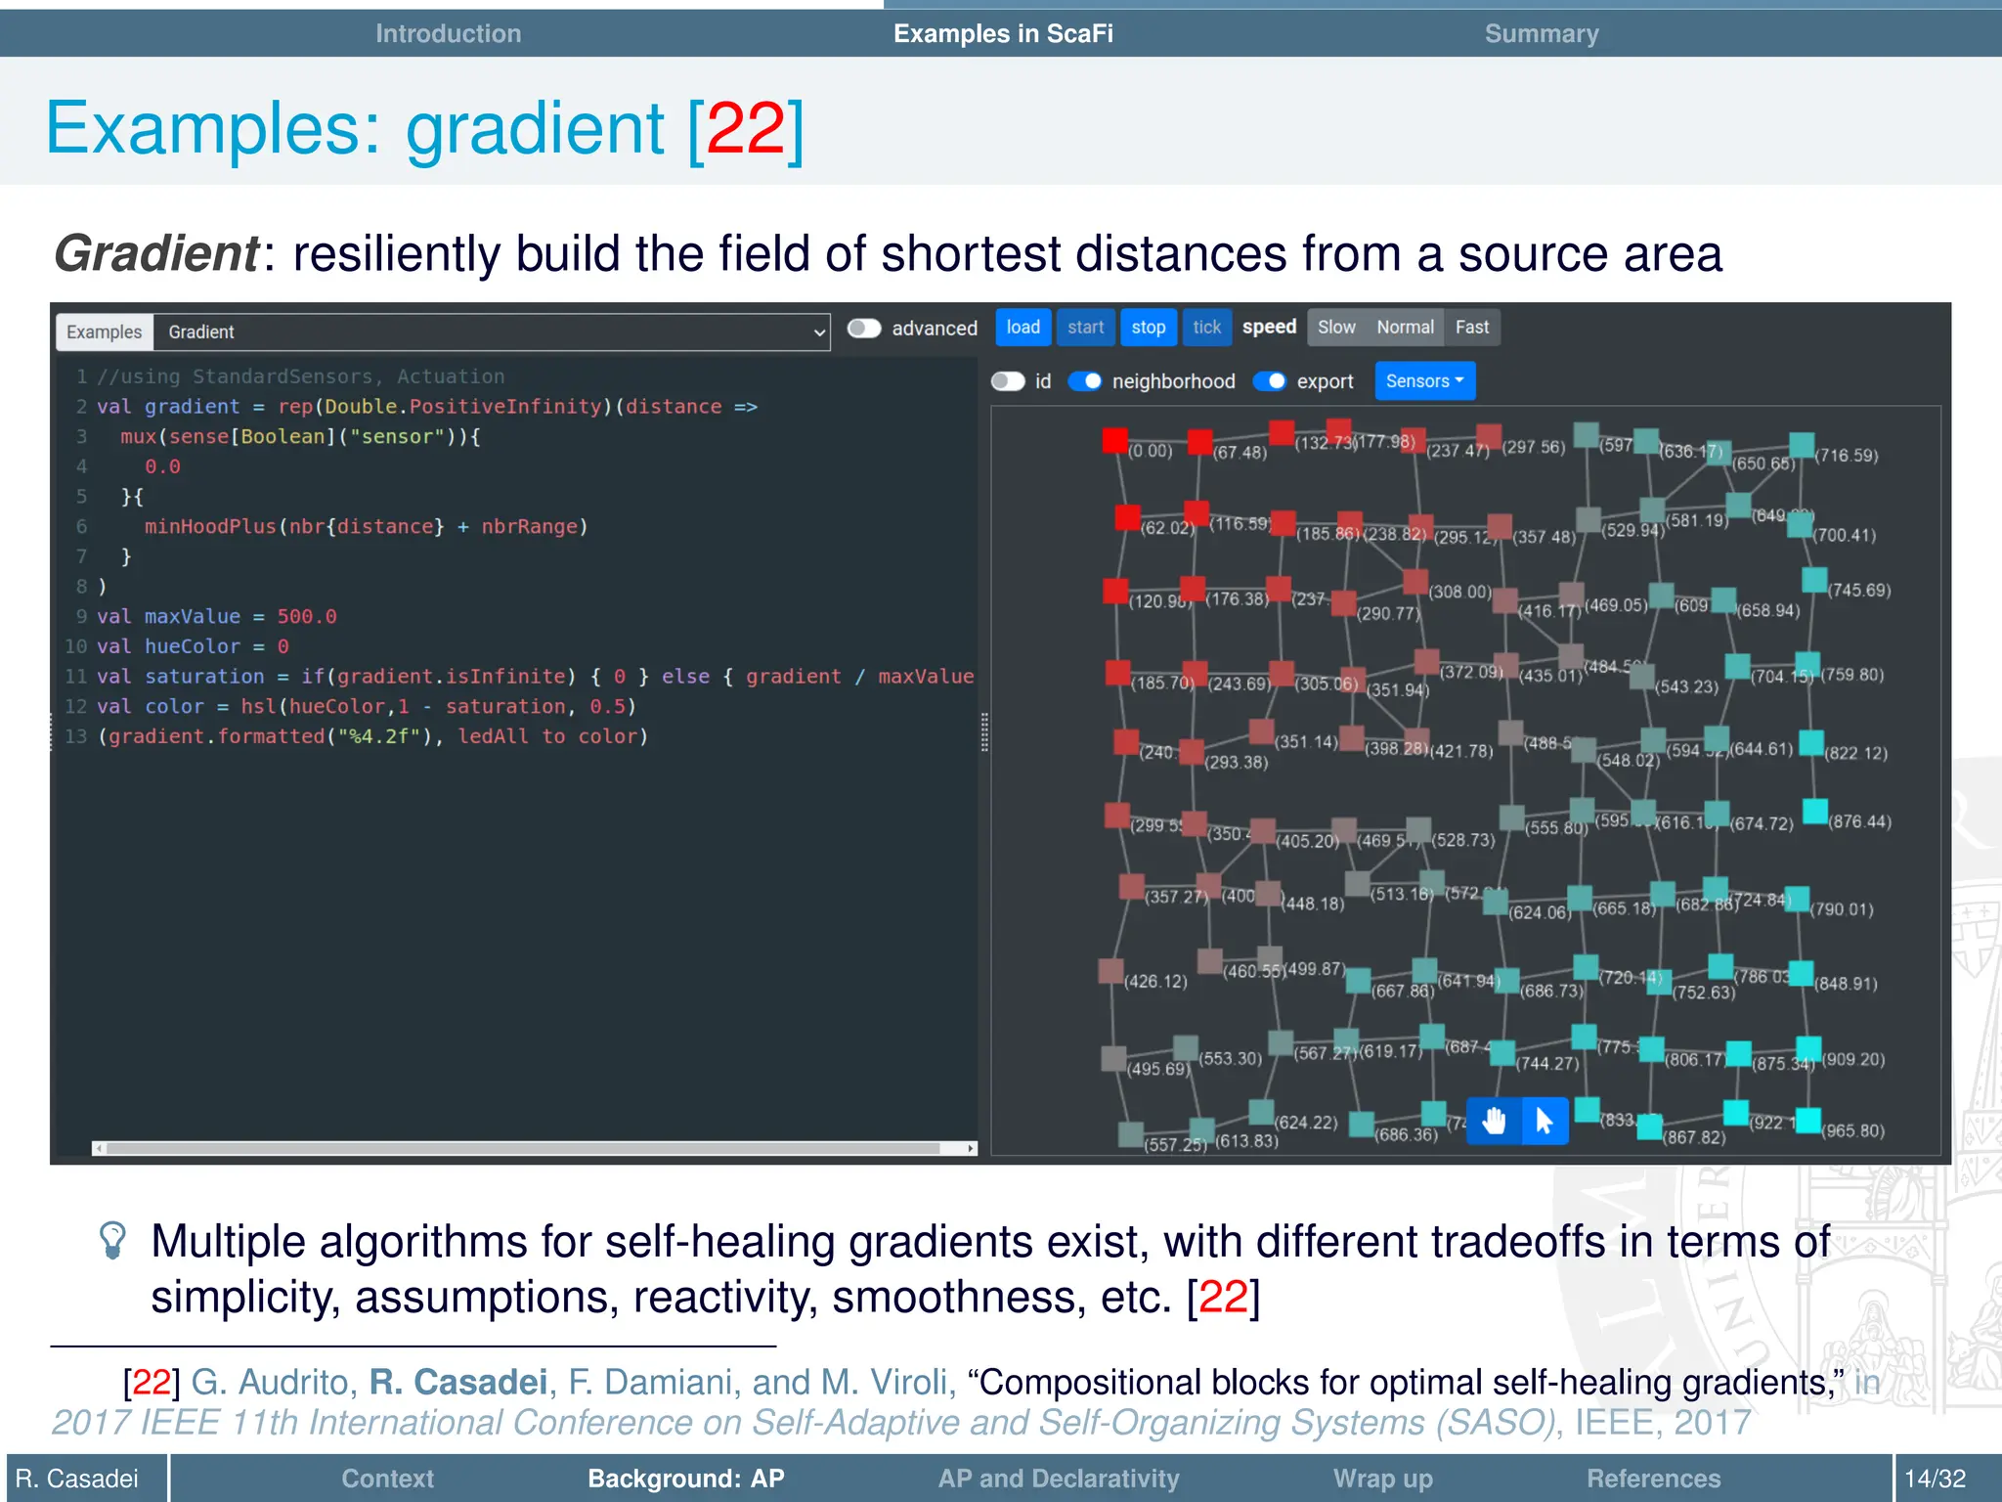The width and height of the screenshot is (2002, 1502).
Task: Click the load button
Action: [1023, 328]
